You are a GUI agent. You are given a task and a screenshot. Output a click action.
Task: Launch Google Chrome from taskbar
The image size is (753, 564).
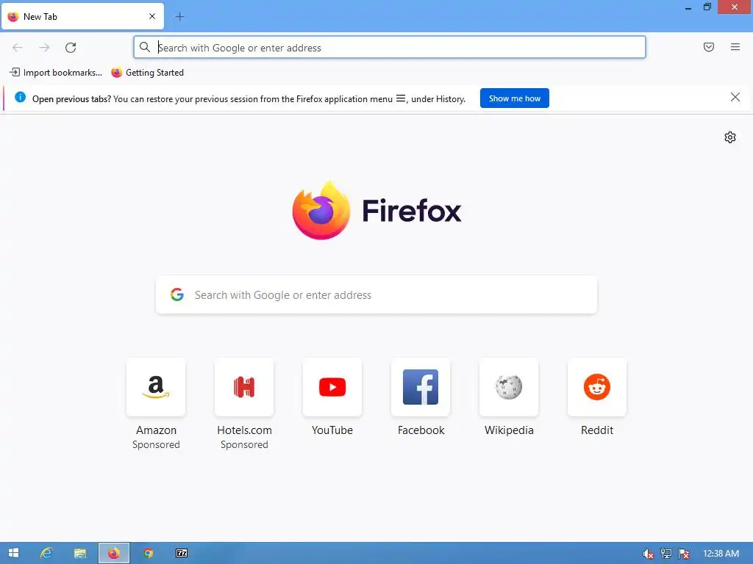(x=148, y=553)
